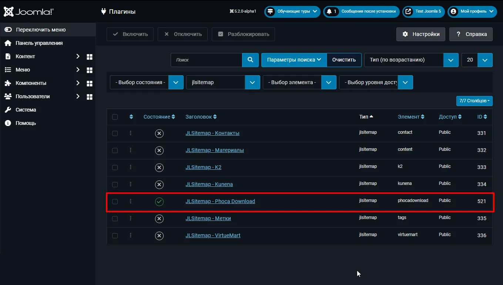Open Выбор элемента filter dropdown
This screenshot has height=285, width=503.
pos(299,82)
